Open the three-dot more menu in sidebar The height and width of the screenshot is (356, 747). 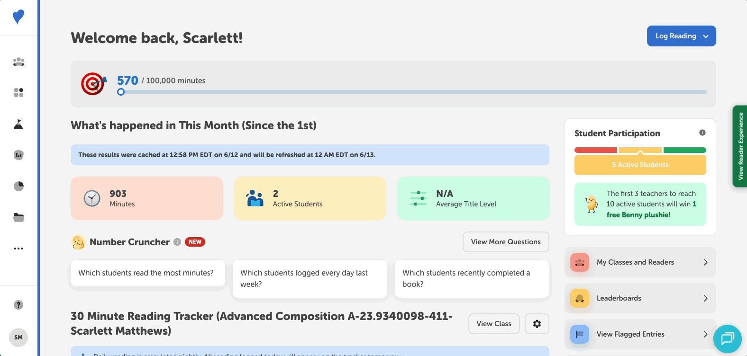click(18, 249)
